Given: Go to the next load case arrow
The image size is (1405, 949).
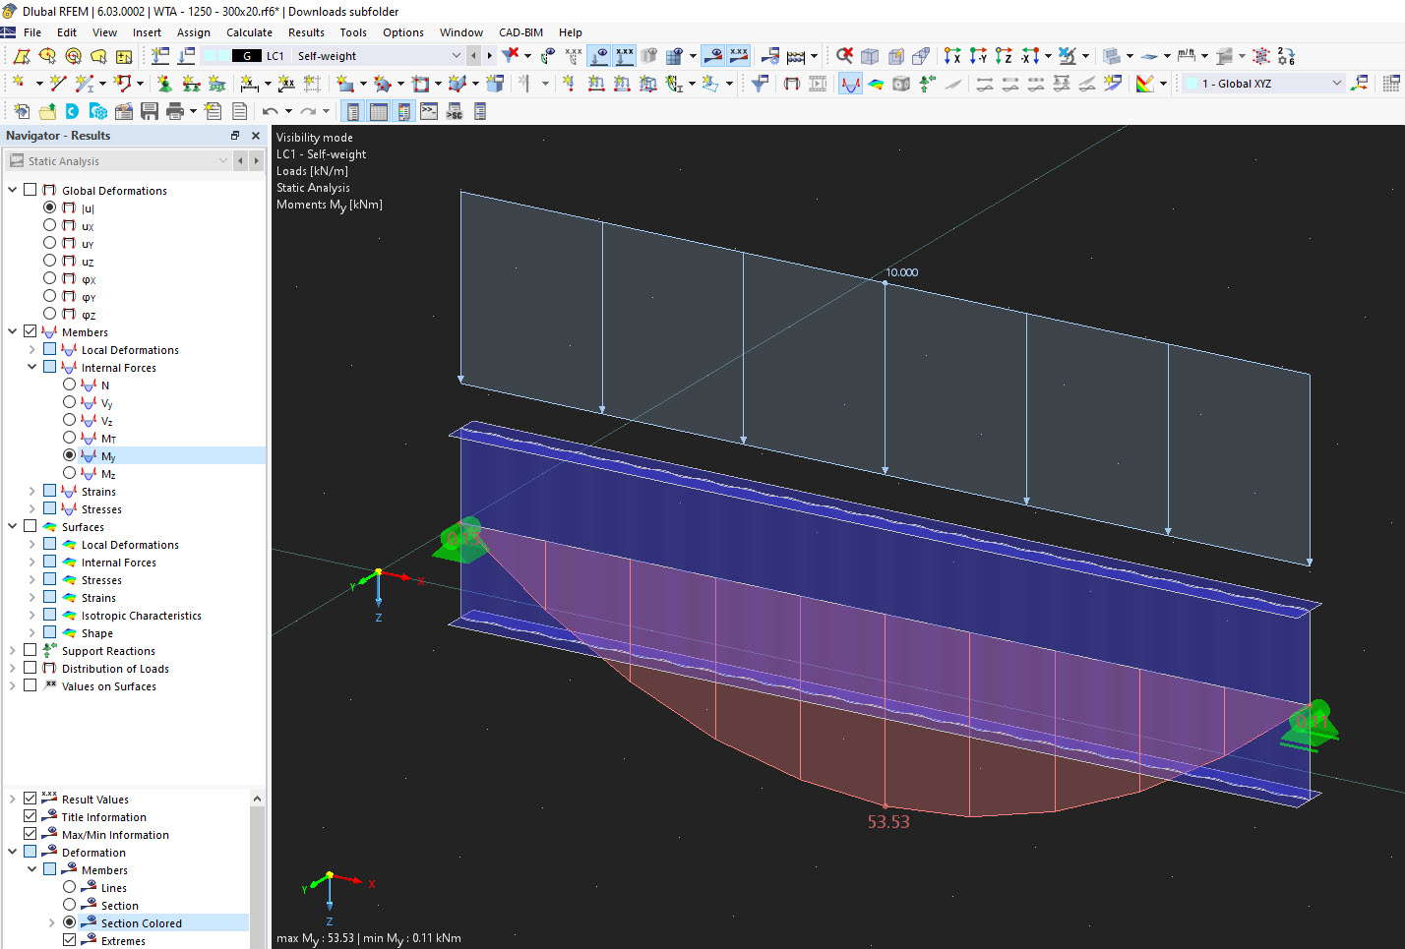Looking at the screenshot, I should (489, 56).
